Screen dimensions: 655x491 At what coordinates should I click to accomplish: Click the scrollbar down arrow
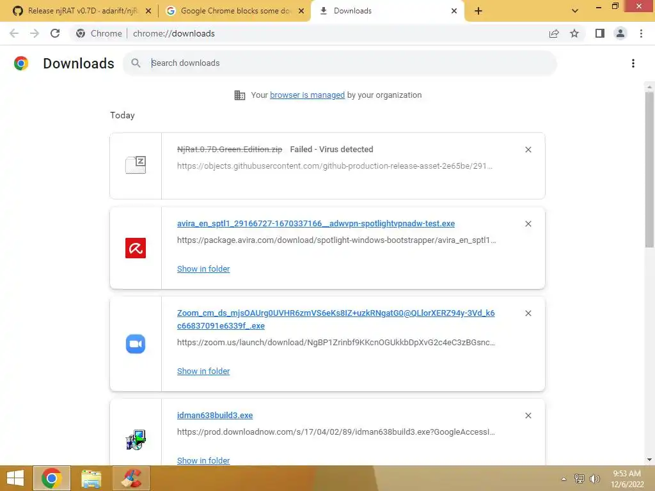click(649, 460)
